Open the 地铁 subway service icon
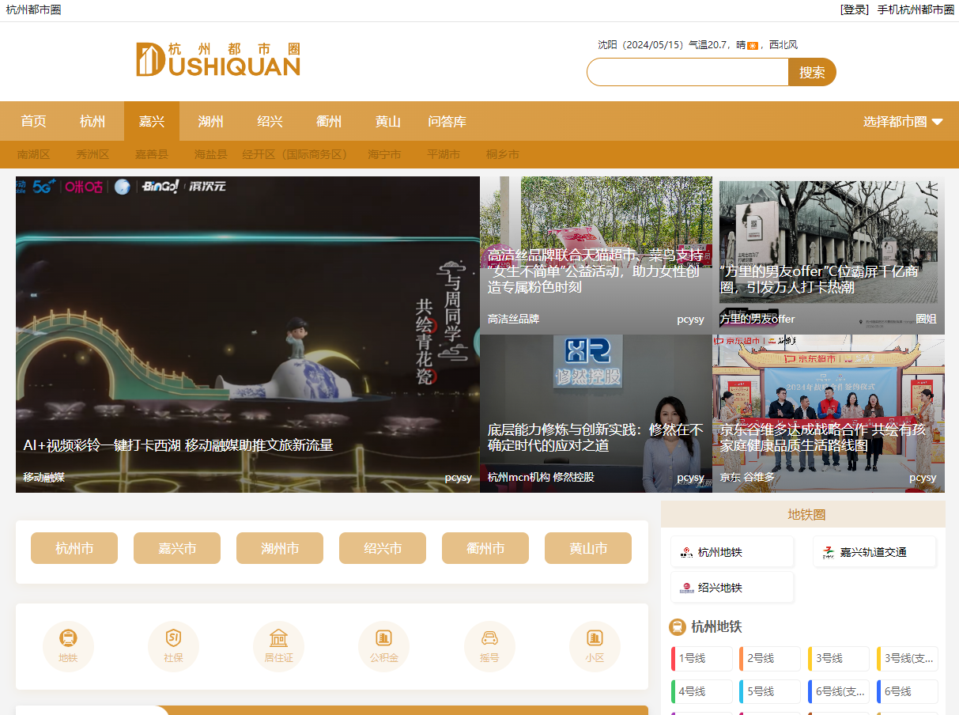This screenshot has height=715, width=959. (x=68, y=646)
